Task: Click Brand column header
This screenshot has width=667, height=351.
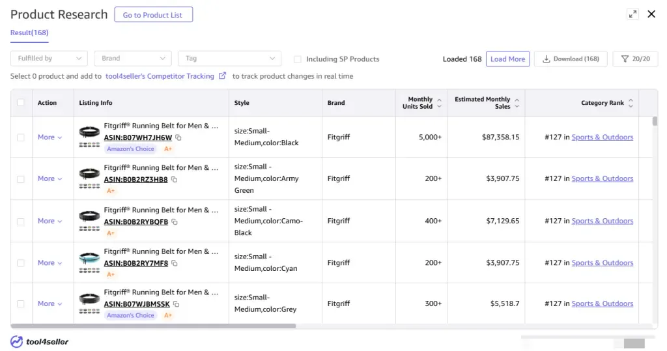Action: point(336,102)
